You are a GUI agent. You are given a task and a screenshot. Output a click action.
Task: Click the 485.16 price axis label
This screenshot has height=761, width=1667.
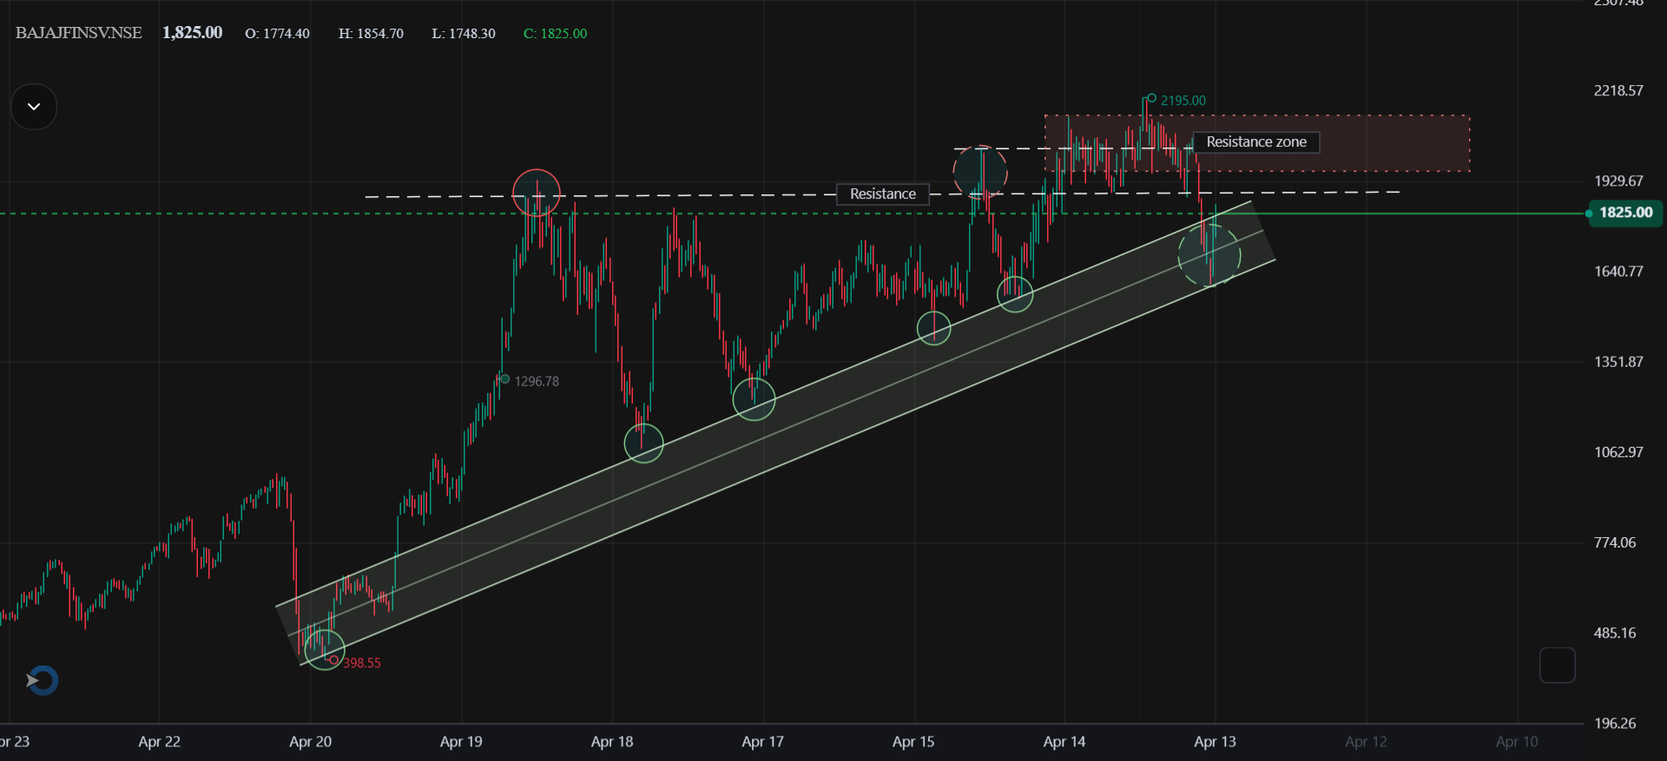tap(1615, 633)
